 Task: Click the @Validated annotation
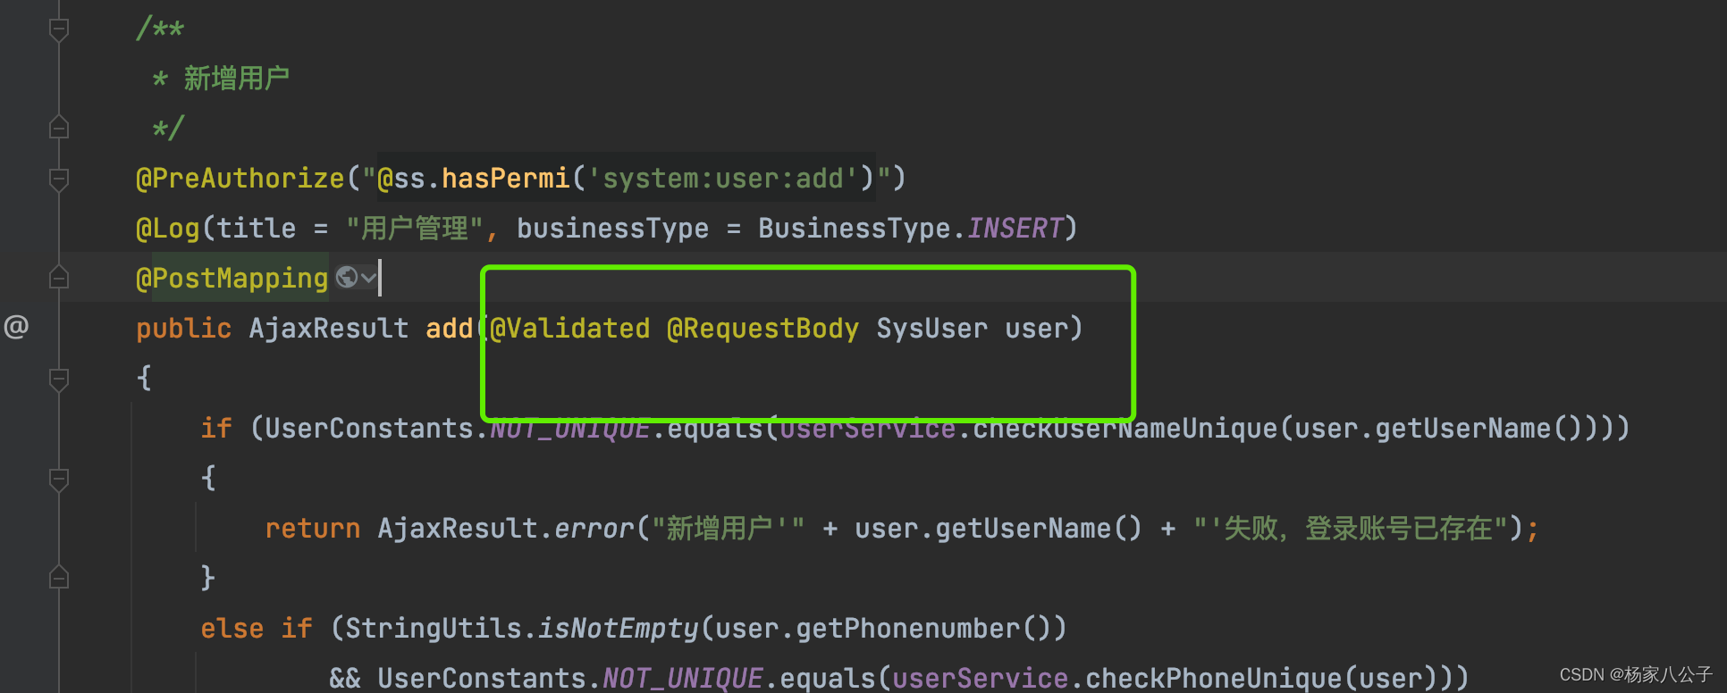[570, 329]
